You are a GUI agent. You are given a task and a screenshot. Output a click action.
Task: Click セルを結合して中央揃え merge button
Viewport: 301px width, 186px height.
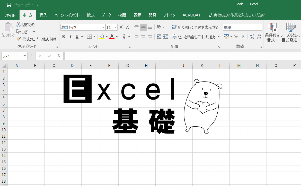[x=194, y=37]
